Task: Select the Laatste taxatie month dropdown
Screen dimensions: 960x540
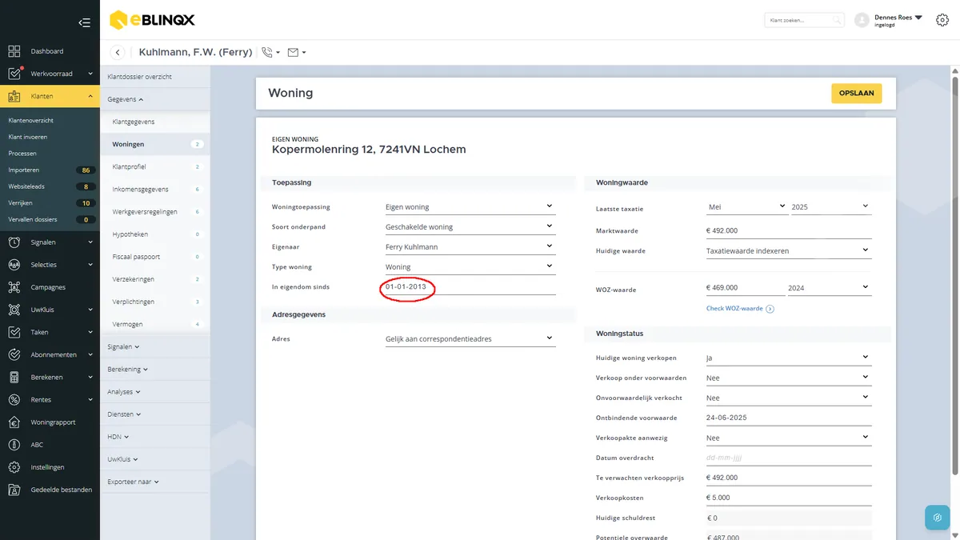Action: [x=746, y=206]
